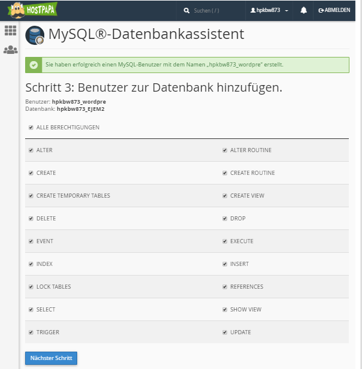Click the MySQL database wizard icon
Viewport: 362px width, 369px height.
tap(35, 35)
